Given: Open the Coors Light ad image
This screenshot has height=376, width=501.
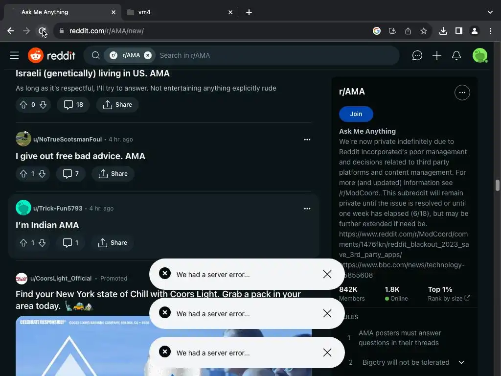Looking at the screenshot, I should [x=163, y=346].
